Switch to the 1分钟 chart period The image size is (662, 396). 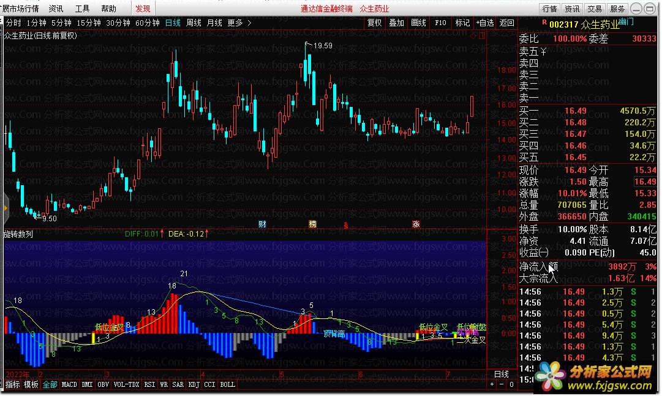tap(36, 23)
